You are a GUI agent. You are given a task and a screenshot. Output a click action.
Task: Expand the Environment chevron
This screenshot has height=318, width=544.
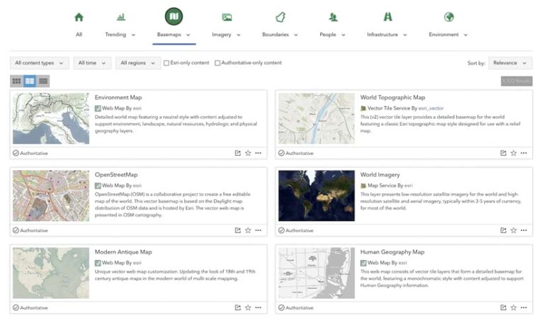point(465,35)
